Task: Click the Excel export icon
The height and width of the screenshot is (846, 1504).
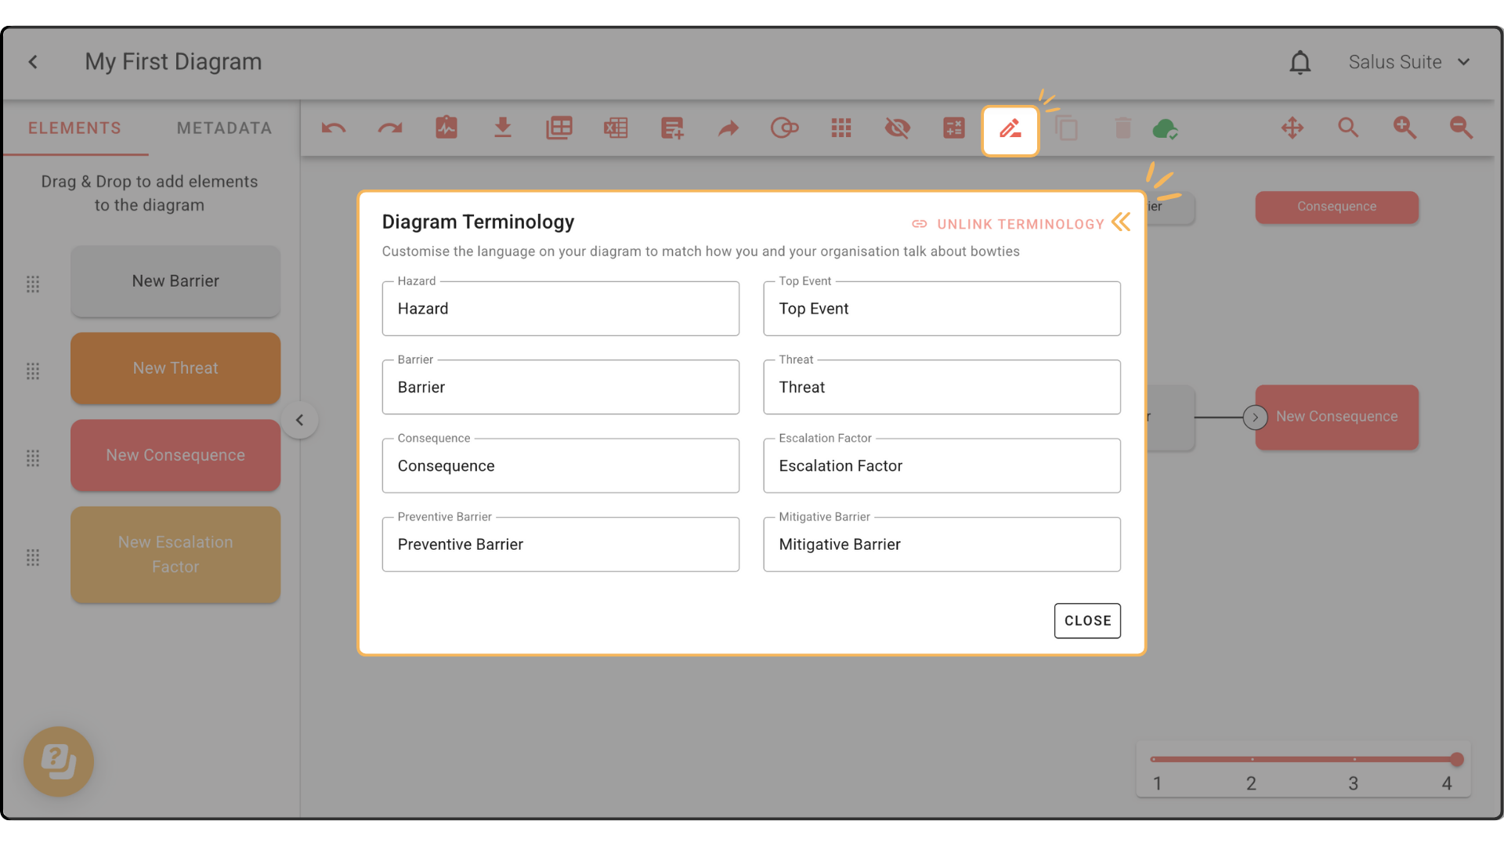Action: 616,128
